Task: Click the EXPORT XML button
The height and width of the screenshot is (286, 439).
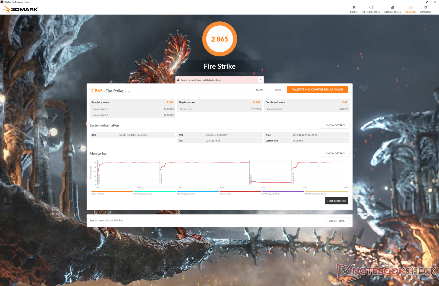Action: point(337,221)
